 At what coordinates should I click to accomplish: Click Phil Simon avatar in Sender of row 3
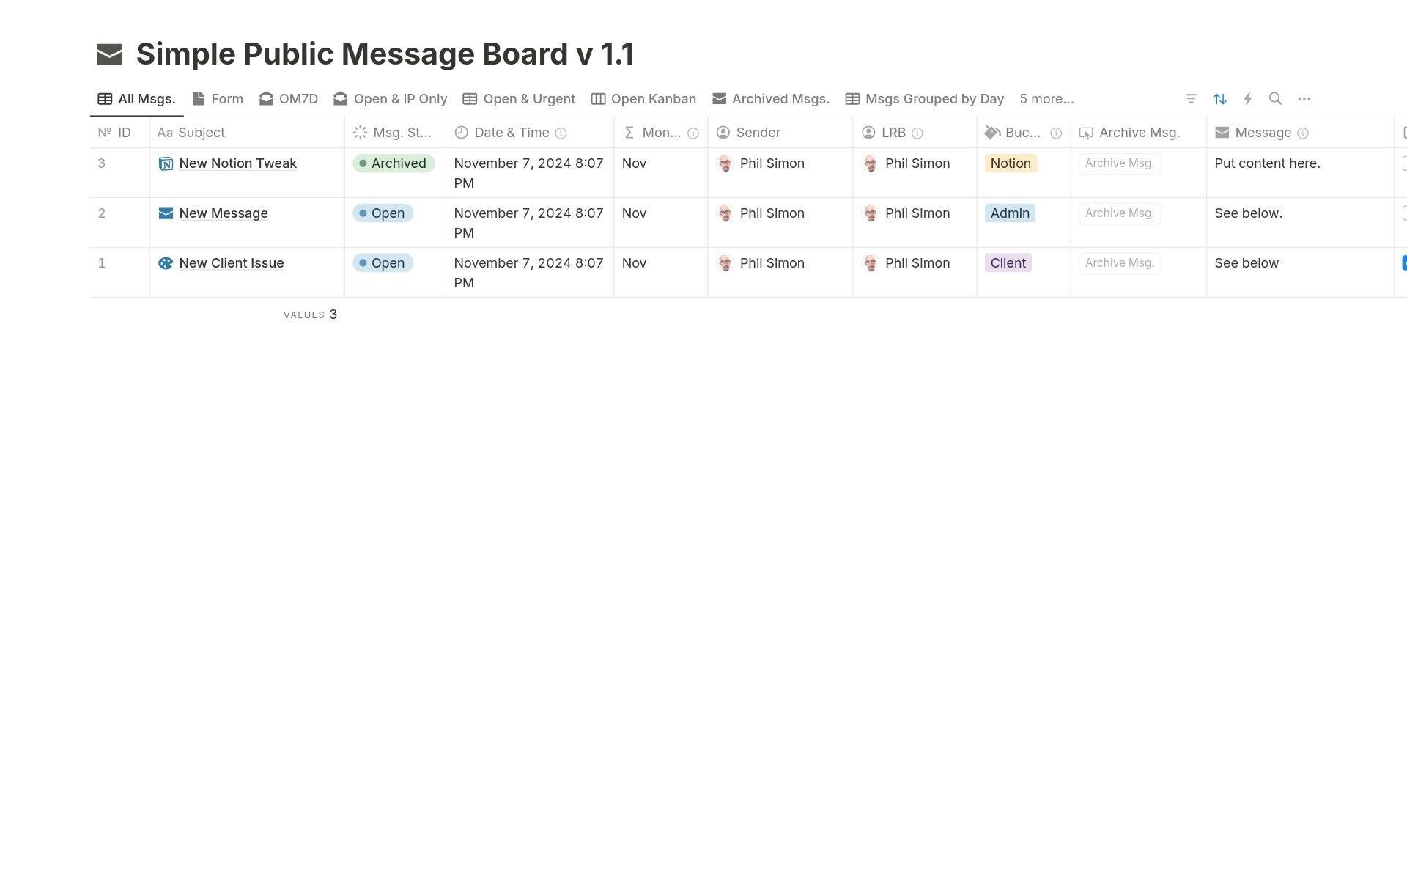725,163
